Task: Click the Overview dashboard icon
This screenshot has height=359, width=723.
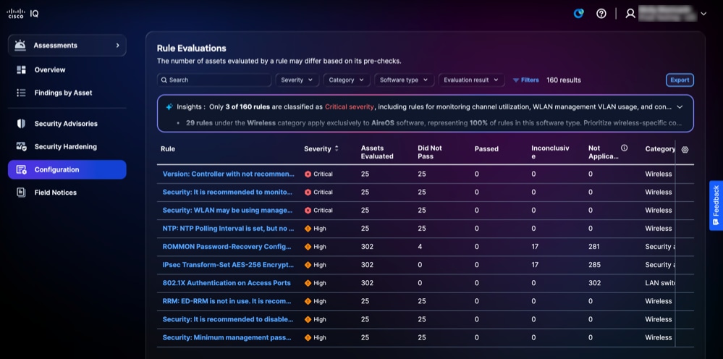Action: [21, 69]
